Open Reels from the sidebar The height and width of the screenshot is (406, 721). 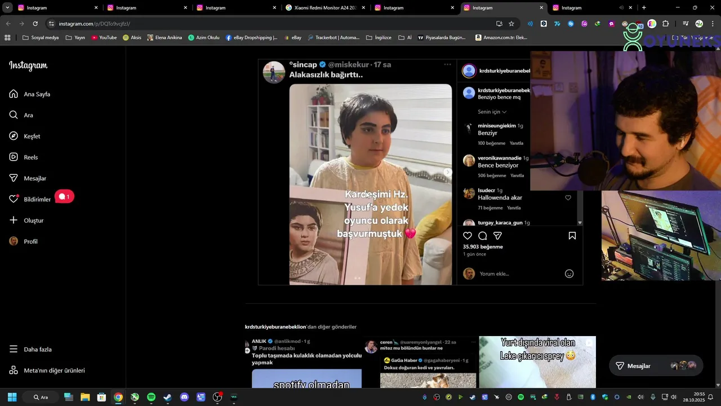[24, 157]
